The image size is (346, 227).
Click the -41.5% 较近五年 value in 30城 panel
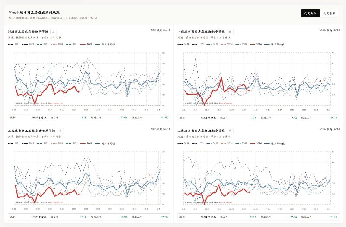164,118
